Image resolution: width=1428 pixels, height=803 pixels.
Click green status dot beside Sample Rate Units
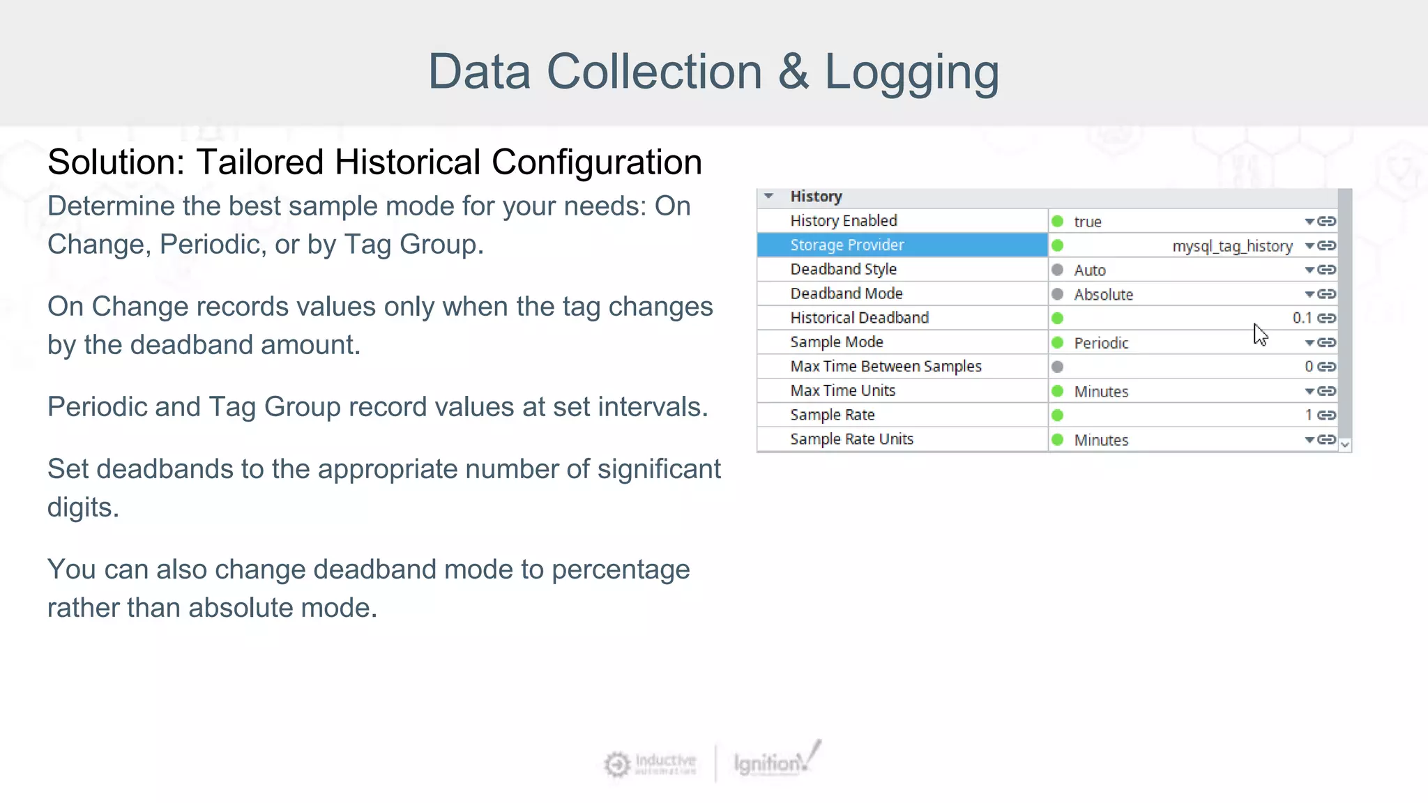click(1058, 439)
